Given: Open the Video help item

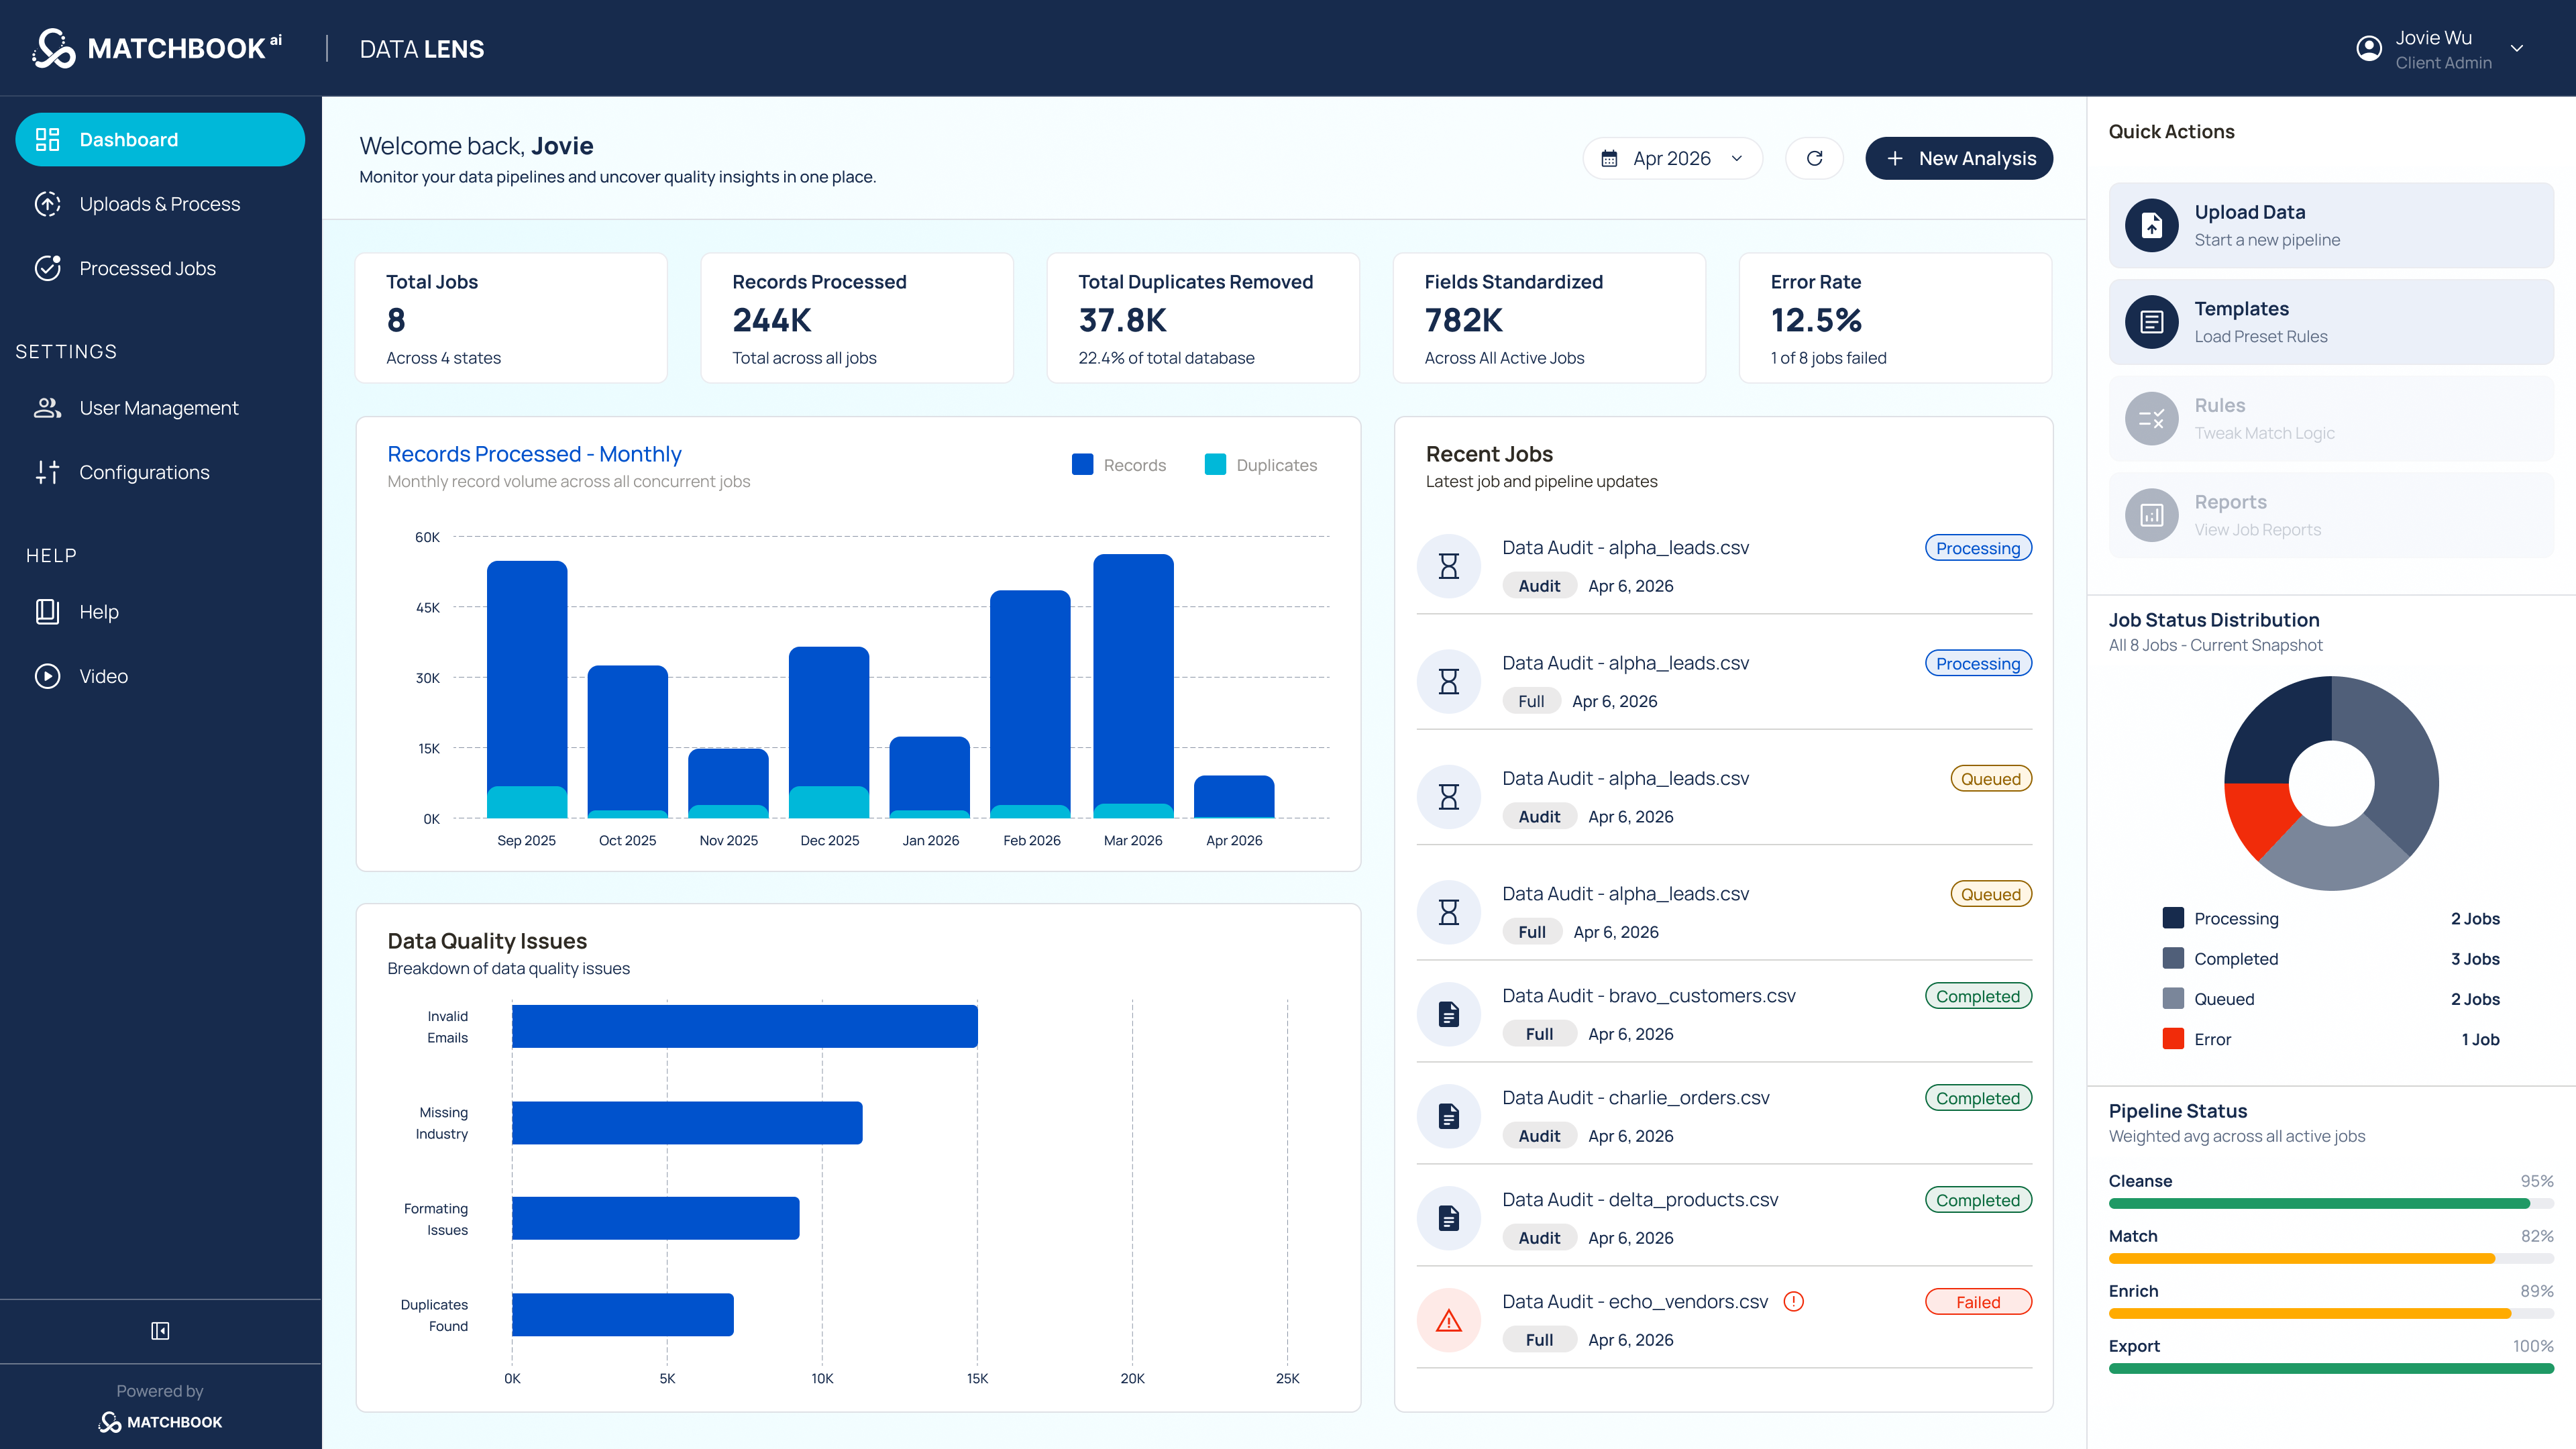Looking at the screenshot, I should (160, 676).
